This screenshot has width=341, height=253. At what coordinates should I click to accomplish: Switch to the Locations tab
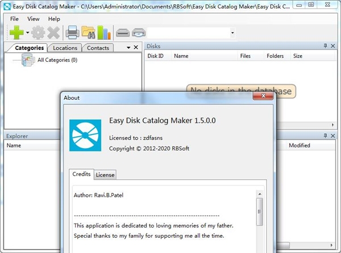click(65, 48)
